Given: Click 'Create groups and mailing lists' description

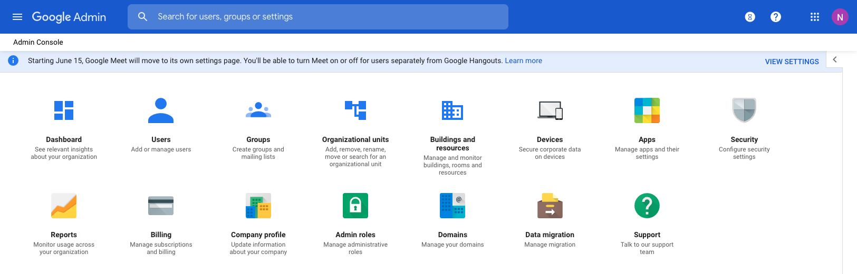Looking at the screenshot, I should coord(258,153).
